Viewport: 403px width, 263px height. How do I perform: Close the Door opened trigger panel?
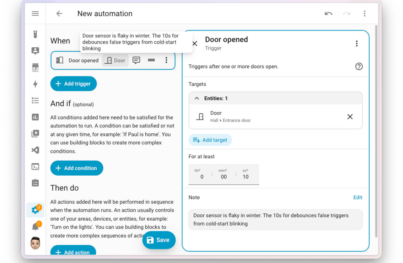tap(195, 43)
